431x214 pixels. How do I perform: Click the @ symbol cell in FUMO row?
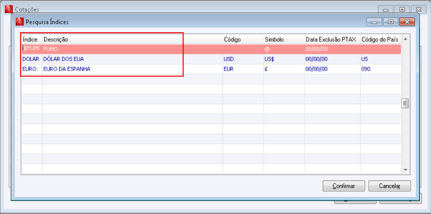pyautogui.click(x=284, y=49)
